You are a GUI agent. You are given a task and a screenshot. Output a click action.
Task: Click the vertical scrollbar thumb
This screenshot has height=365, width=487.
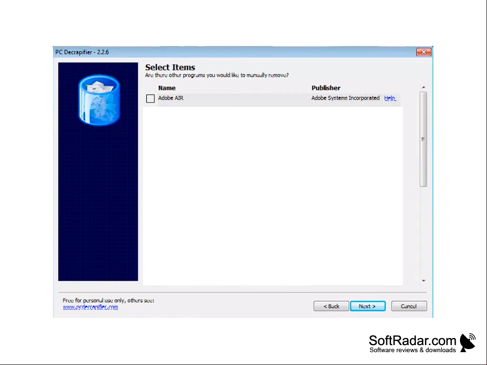(x=423, y=139)
